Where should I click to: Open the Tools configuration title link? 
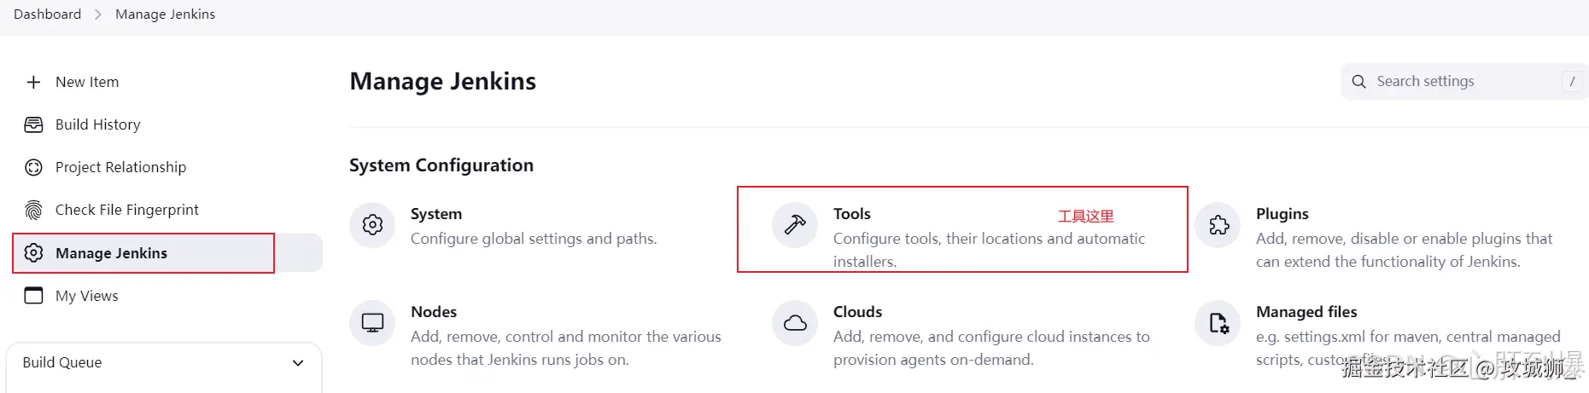tap(851, 214)
